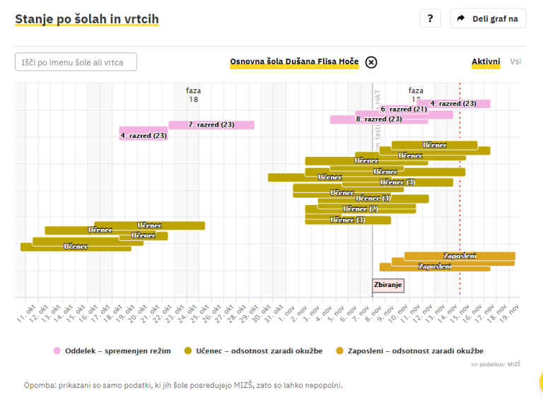Select the 6. razred (21) bar
The image size is (543, 400).
coord(404,110)
